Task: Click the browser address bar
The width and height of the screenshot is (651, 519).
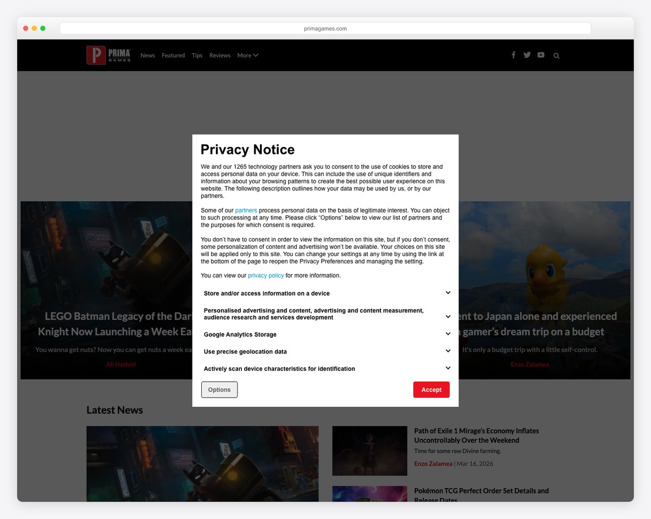Action: (325, 29)
